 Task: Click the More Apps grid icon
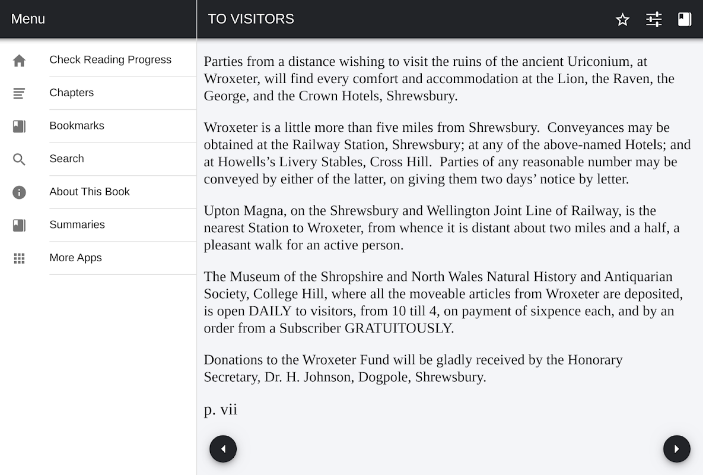20,258
